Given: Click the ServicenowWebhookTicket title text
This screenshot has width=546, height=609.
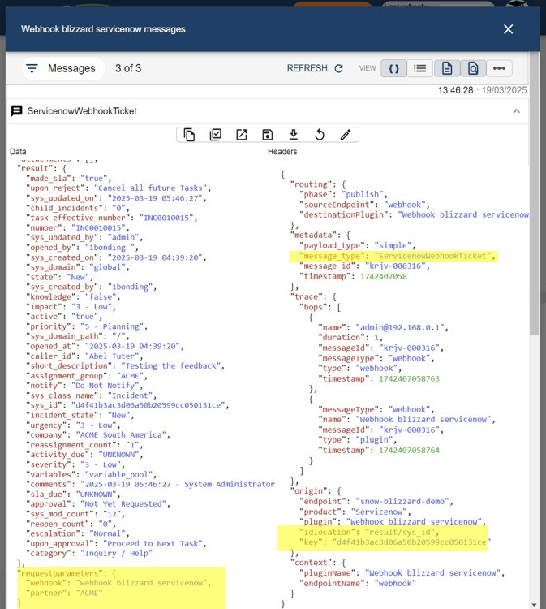Looking at the screenshot, I should [82, 111].
